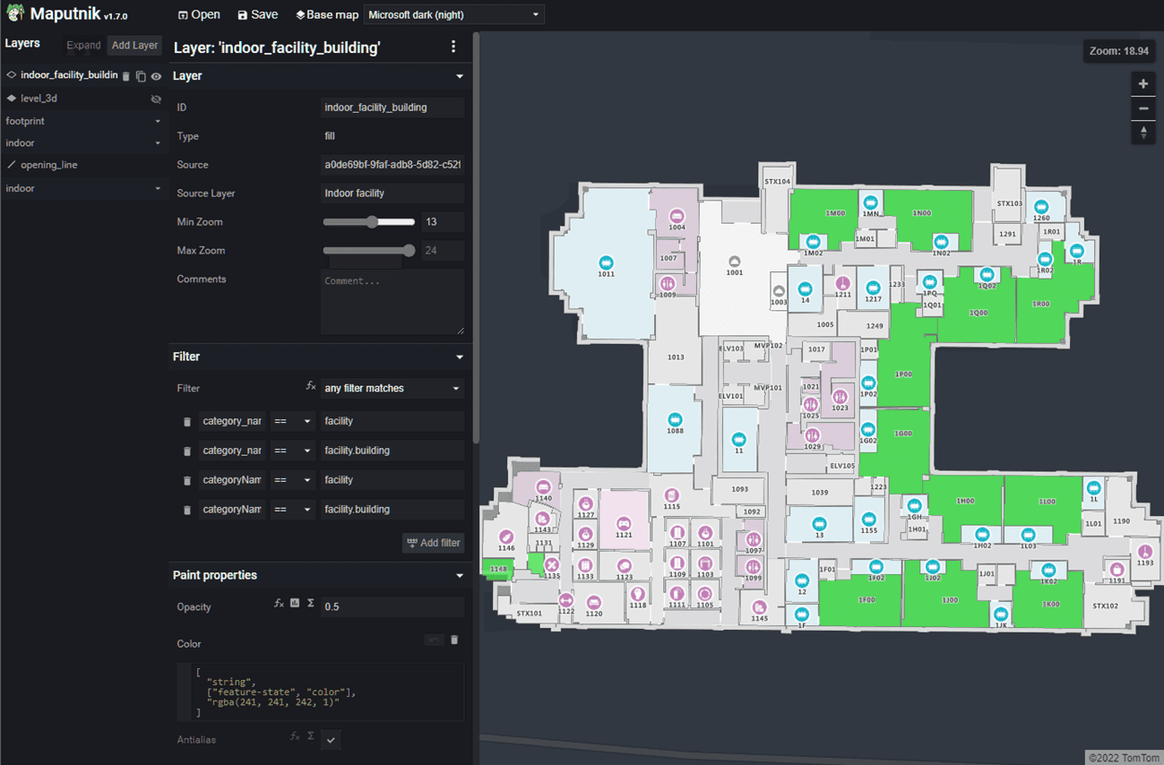Delete the indoor_facility_building layer with trash icon
1164x765 pixels.
[126, 77]
